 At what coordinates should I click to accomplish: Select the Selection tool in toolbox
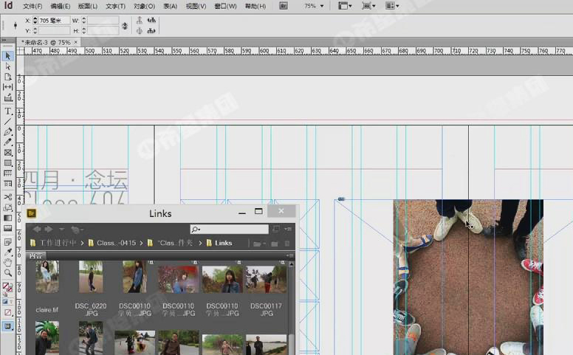click(8, 55)
